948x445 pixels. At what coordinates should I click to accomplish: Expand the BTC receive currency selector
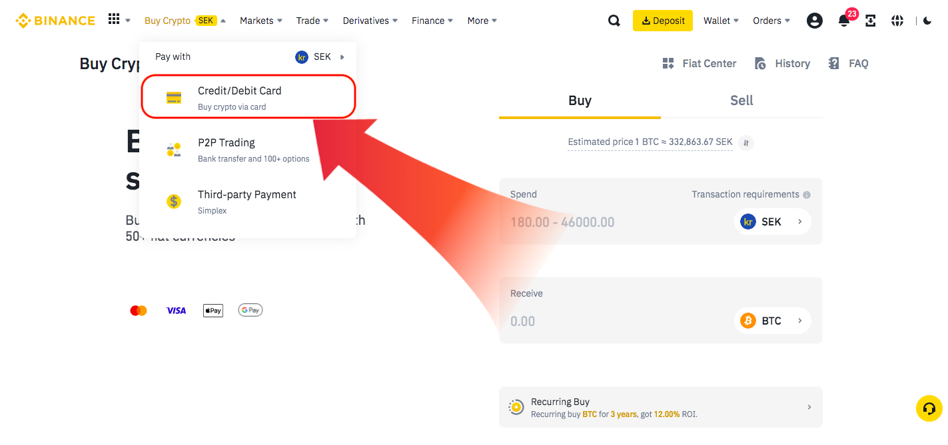[x=772, y=321]
